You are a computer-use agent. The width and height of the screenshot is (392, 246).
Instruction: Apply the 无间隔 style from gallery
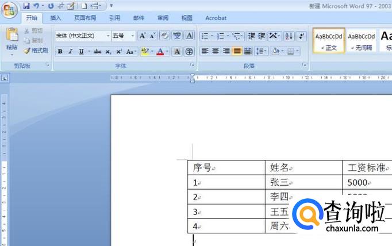pos(362,40)
